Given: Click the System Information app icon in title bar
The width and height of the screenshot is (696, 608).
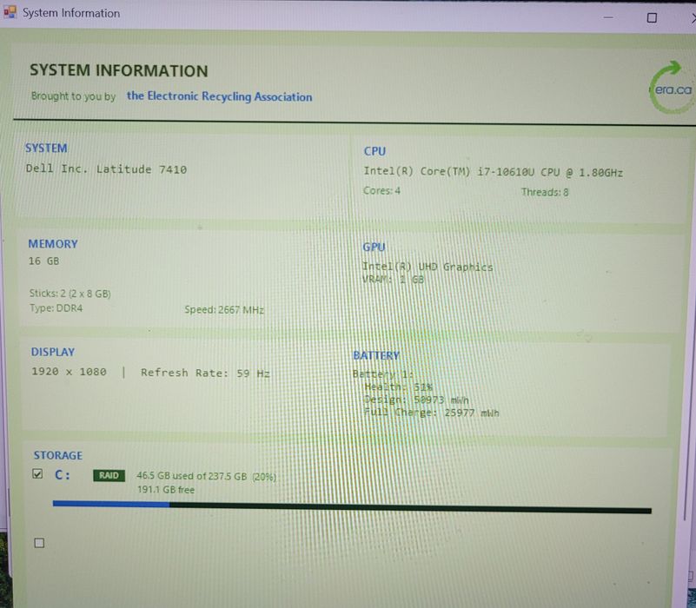Looking at the screenshot, I should [10, 12].
